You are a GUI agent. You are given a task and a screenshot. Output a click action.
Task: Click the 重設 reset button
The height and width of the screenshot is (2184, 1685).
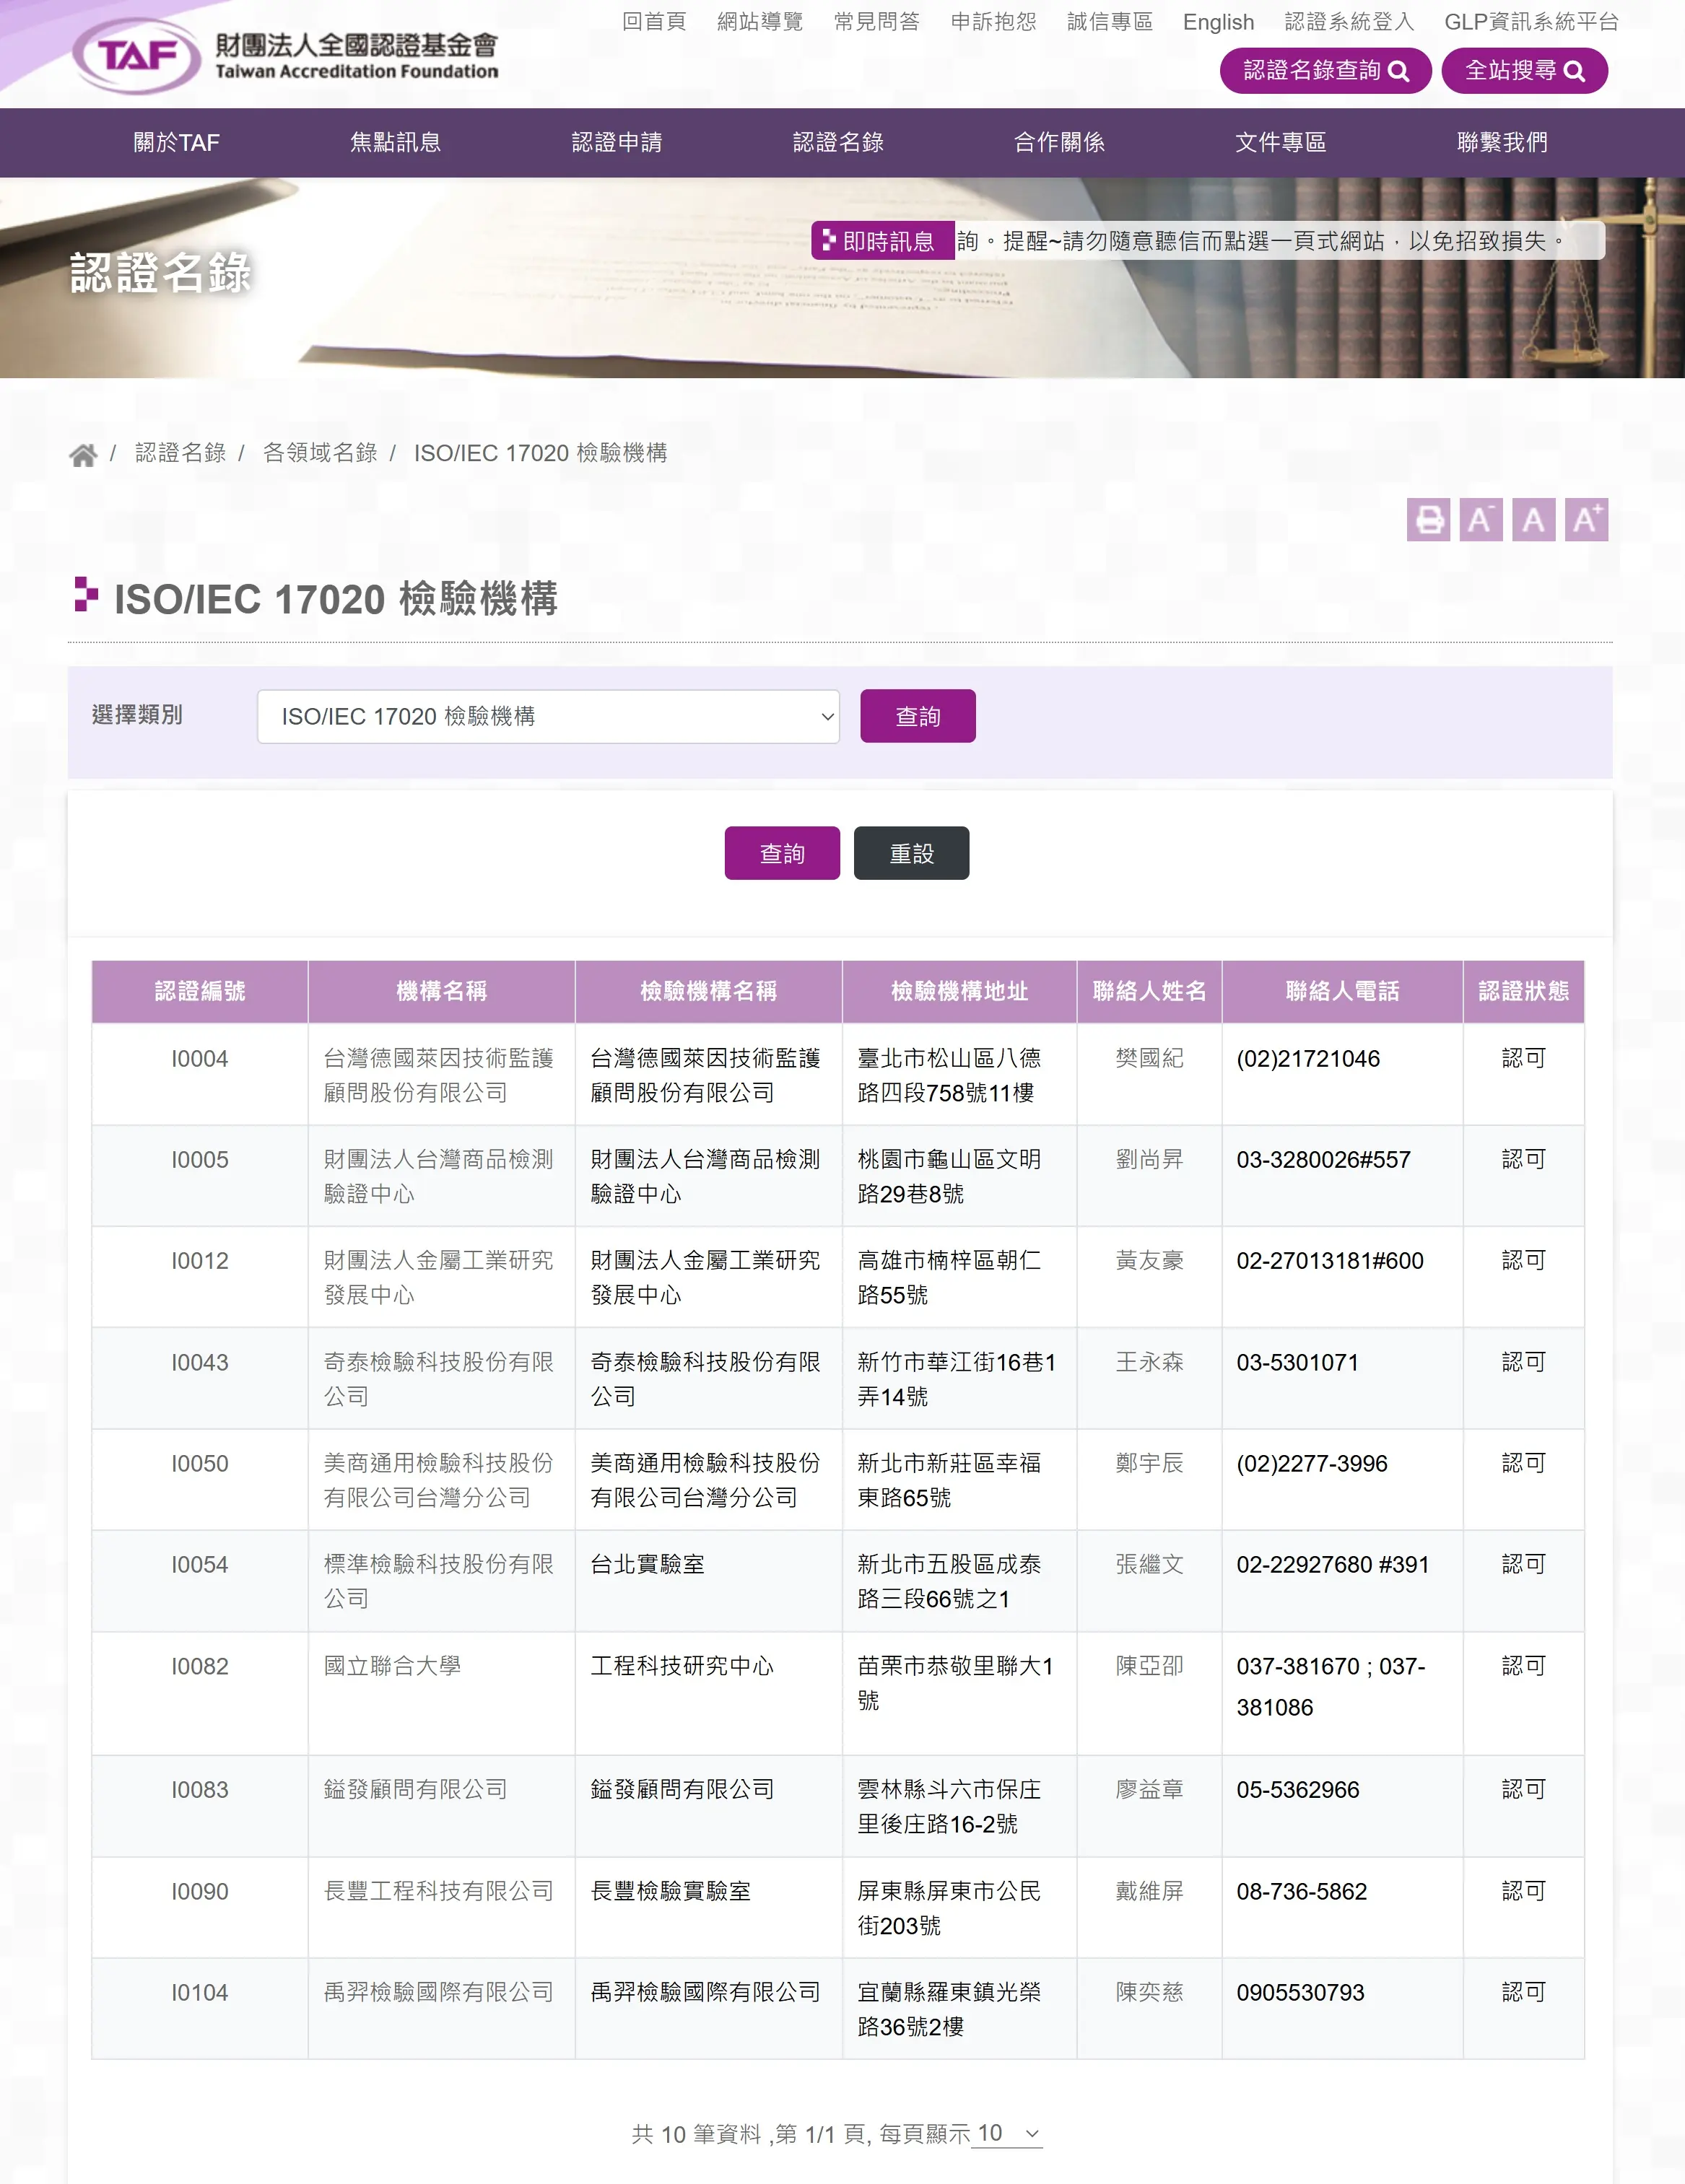(x=911, y=853)
